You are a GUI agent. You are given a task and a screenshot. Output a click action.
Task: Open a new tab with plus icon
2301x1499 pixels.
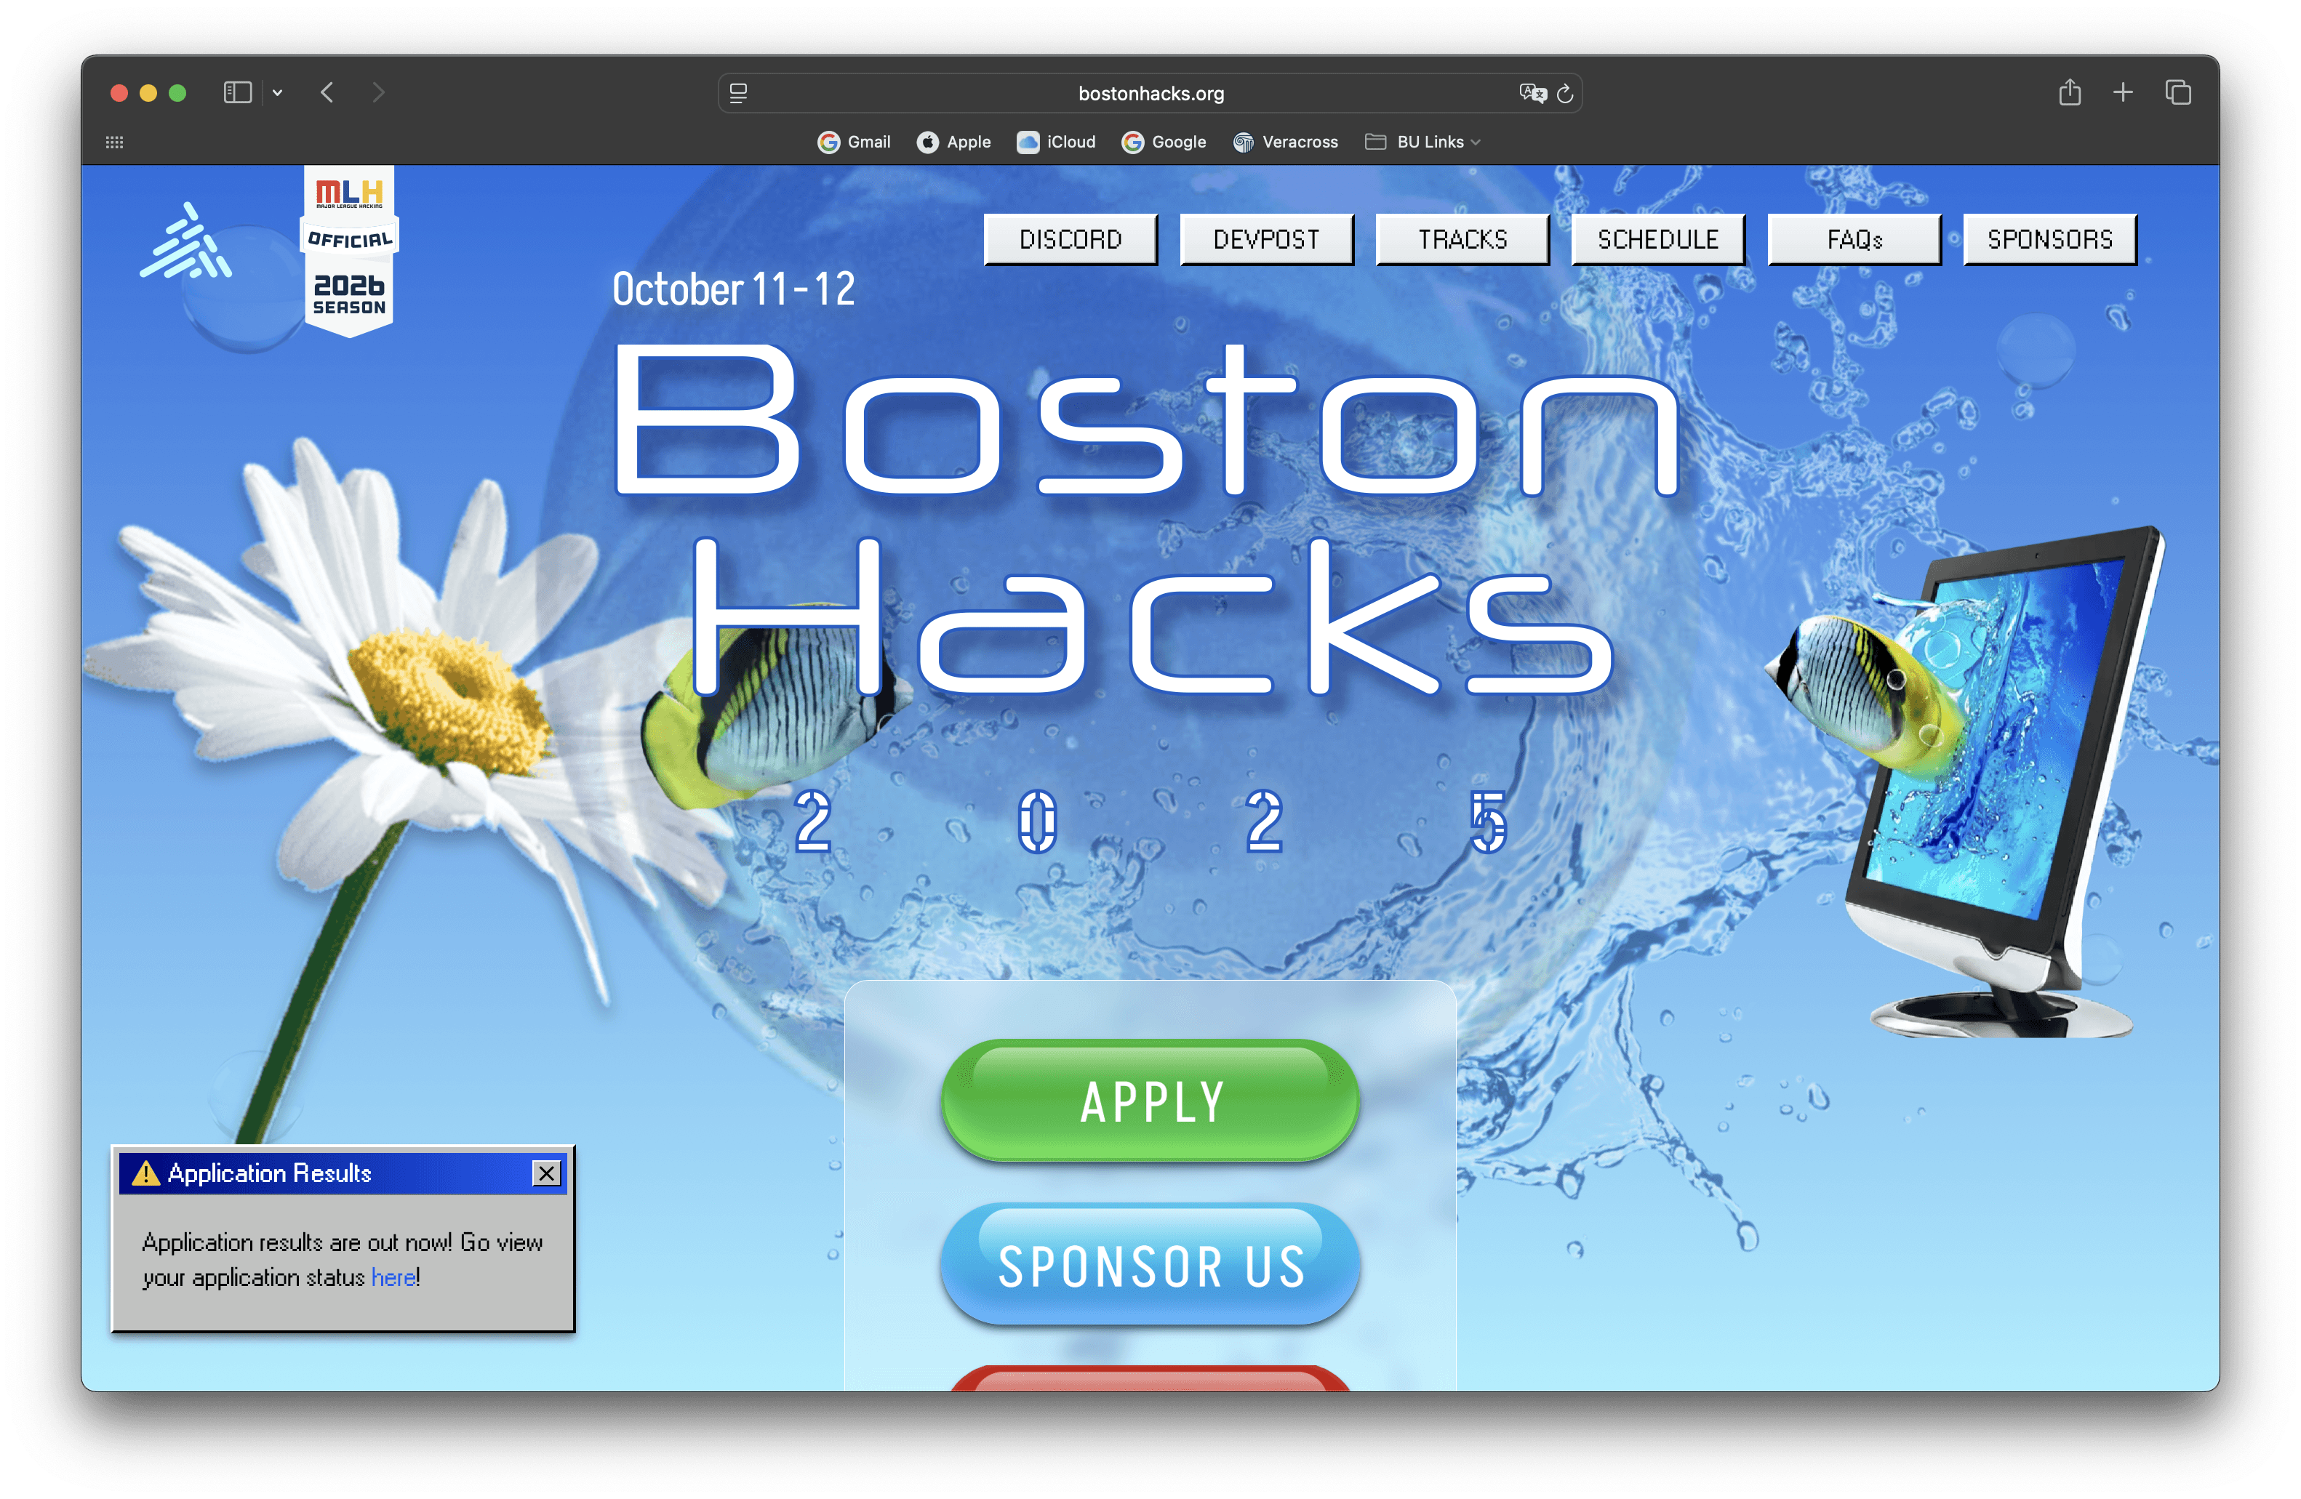point(2123,93)
